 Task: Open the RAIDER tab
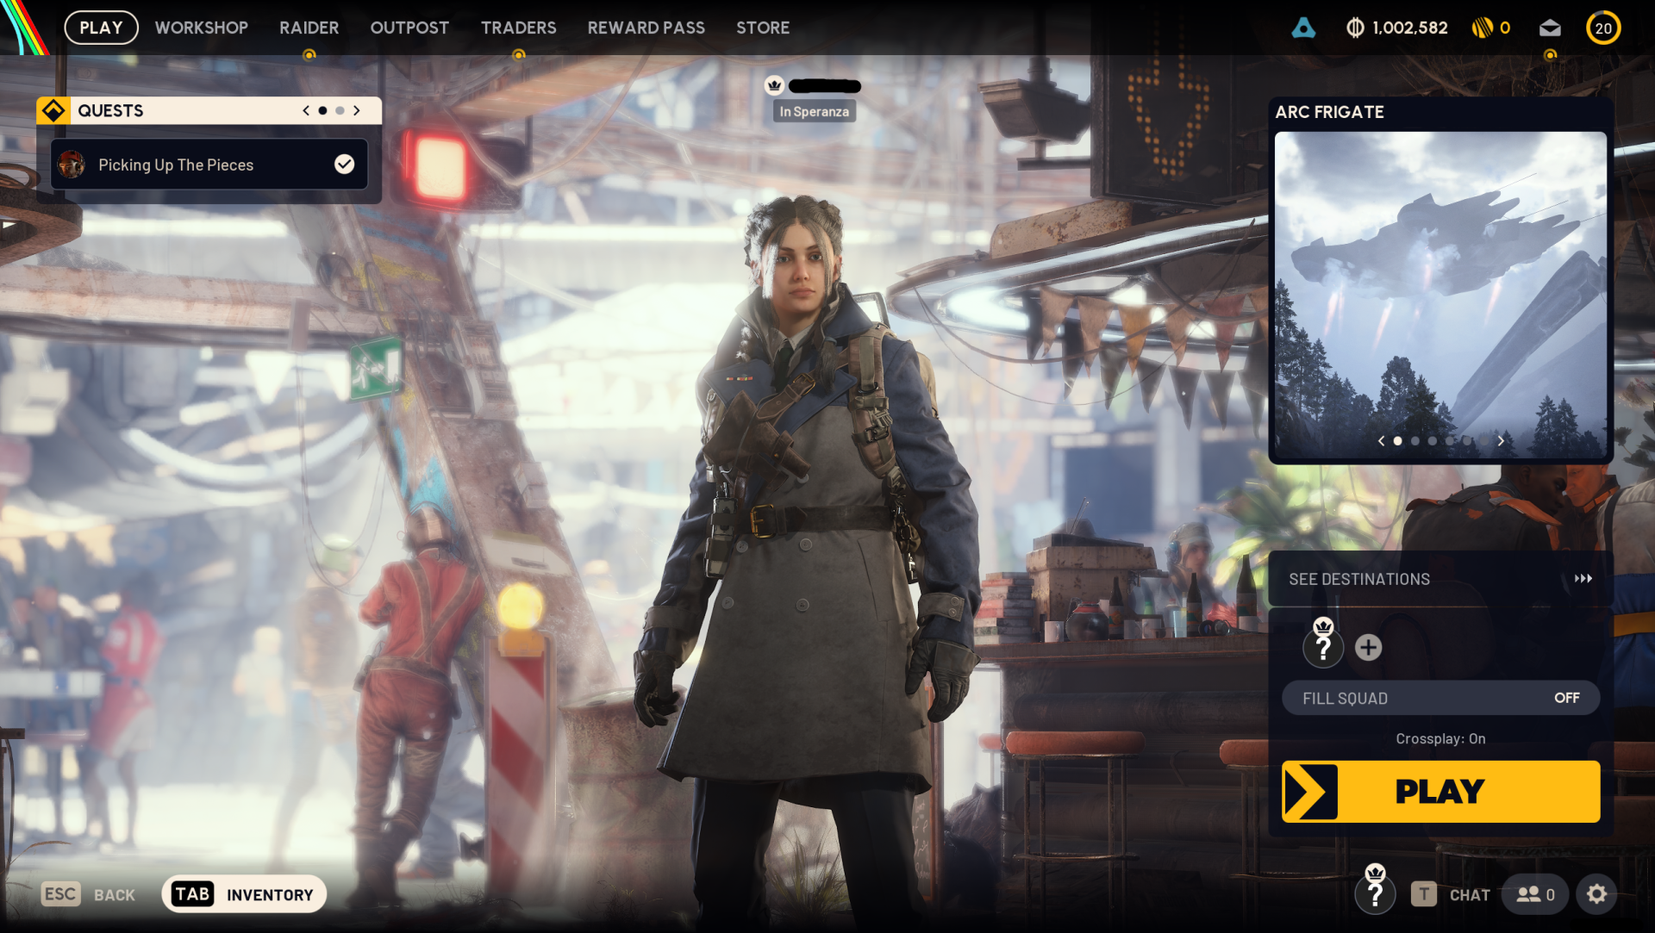[309, 28]
